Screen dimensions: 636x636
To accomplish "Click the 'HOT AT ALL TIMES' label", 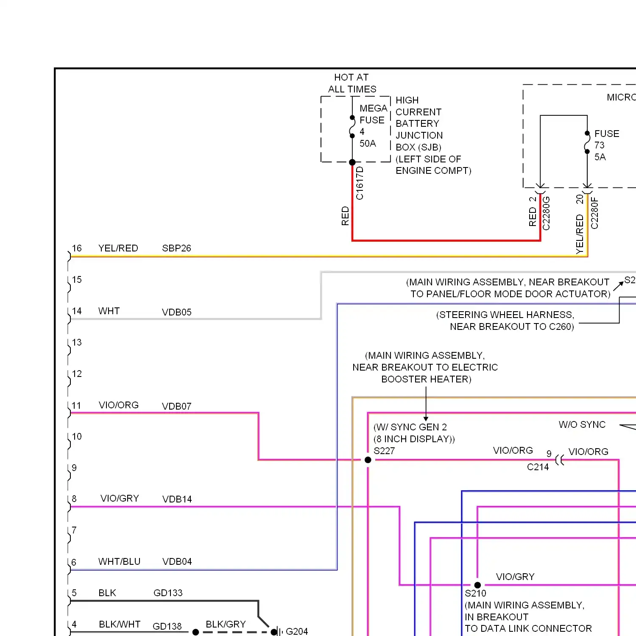I will (352, 83).
